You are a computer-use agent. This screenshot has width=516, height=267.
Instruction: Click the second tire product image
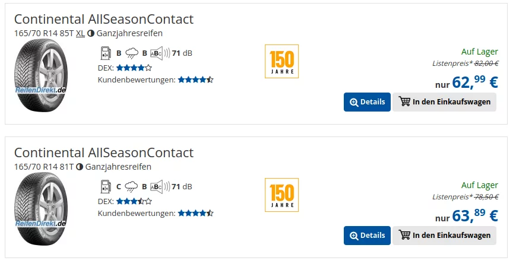[42, 209]
